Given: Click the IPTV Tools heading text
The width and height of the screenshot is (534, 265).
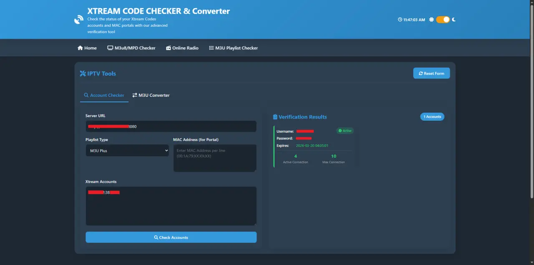Looking at the screenshot, I should (102, 73).
